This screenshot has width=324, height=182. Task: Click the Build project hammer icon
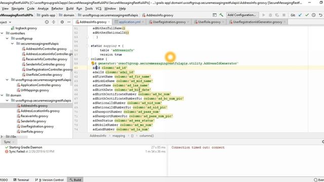click(x=221, y=15)
